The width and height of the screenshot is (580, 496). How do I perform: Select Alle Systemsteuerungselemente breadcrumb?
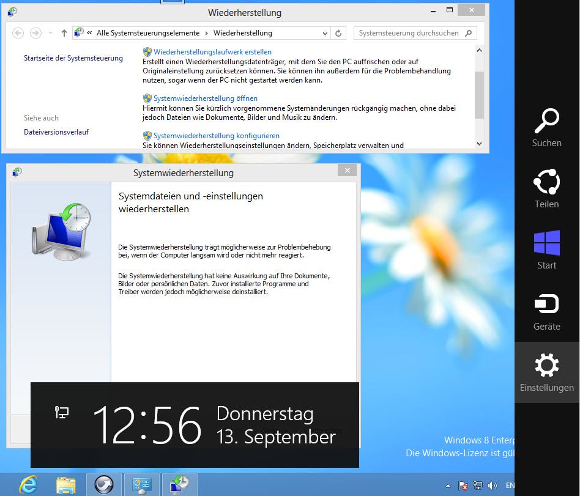coord(148,33)
